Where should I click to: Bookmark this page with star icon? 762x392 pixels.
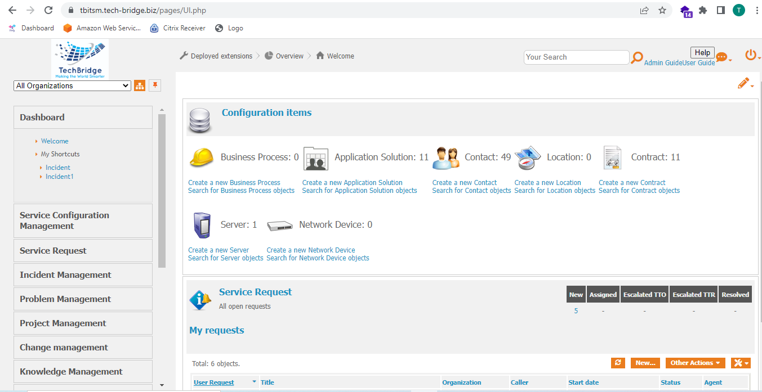pos(662,10)
